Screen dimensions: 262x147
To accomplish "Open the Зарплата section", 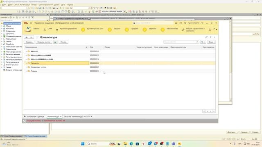I will tap(149, 29).
